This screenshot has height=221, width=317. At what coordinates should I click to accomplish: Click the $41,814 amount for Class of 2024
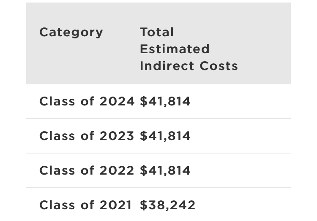[165, 102]
